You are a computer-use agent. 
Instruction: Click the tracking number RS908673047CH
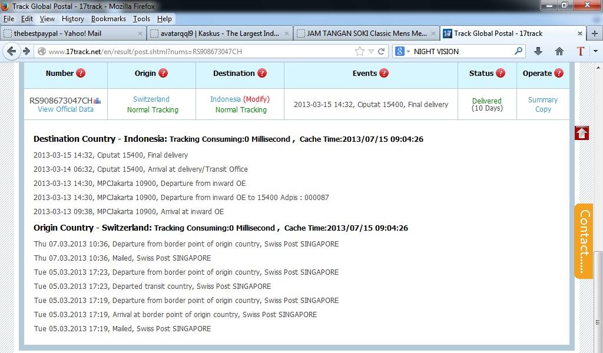(61, 101)
